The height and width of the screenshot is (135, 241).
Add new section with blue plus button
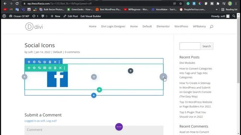(x=94, y=95)
